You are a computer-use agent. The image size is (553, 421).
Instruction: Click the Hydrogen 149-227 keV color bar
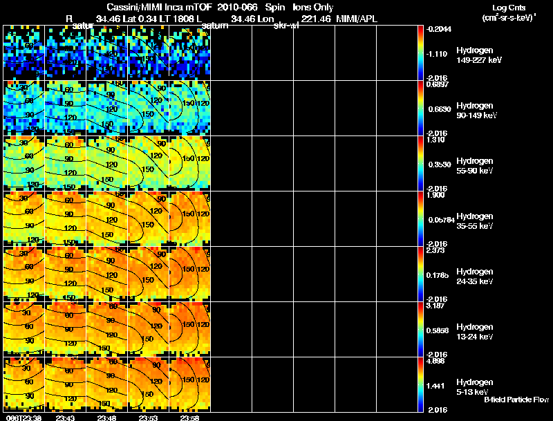[x=420, y=53]
